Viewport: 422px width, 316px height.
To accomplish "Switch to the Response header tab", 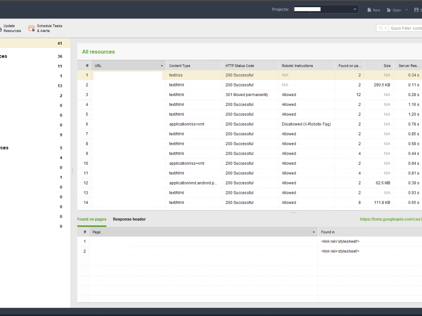I will [129, 219].
